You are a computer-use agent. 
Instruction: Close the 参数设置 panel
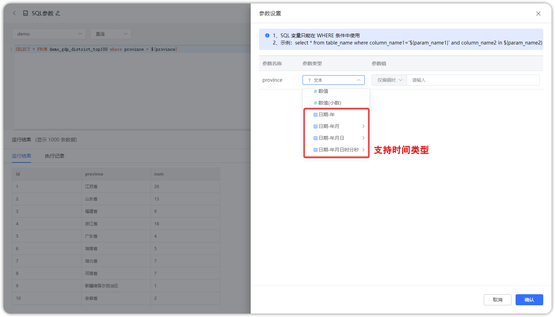point(538,13)
